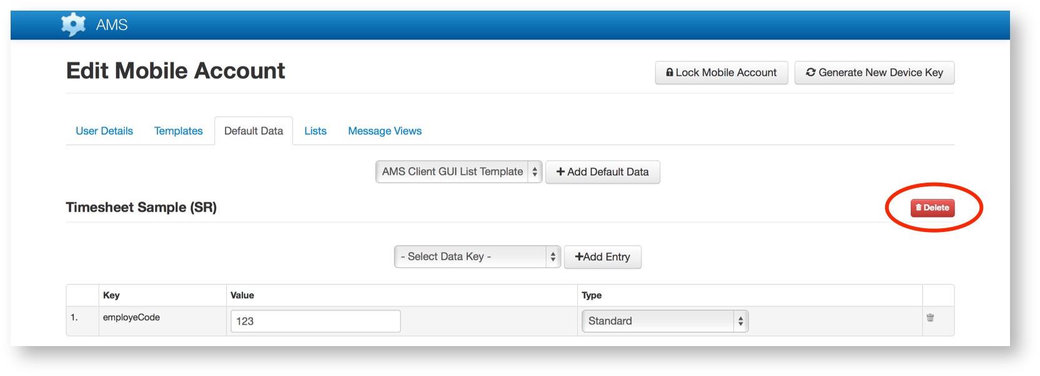Switch to the User Details tab
Screen dimensions: 1040x376
[104, 131]
